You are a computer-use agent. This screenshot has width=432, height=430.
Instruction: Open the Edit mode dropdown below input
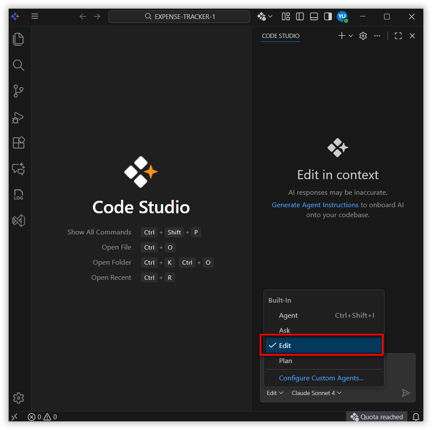pyautogui.click(x=275, y=393)
